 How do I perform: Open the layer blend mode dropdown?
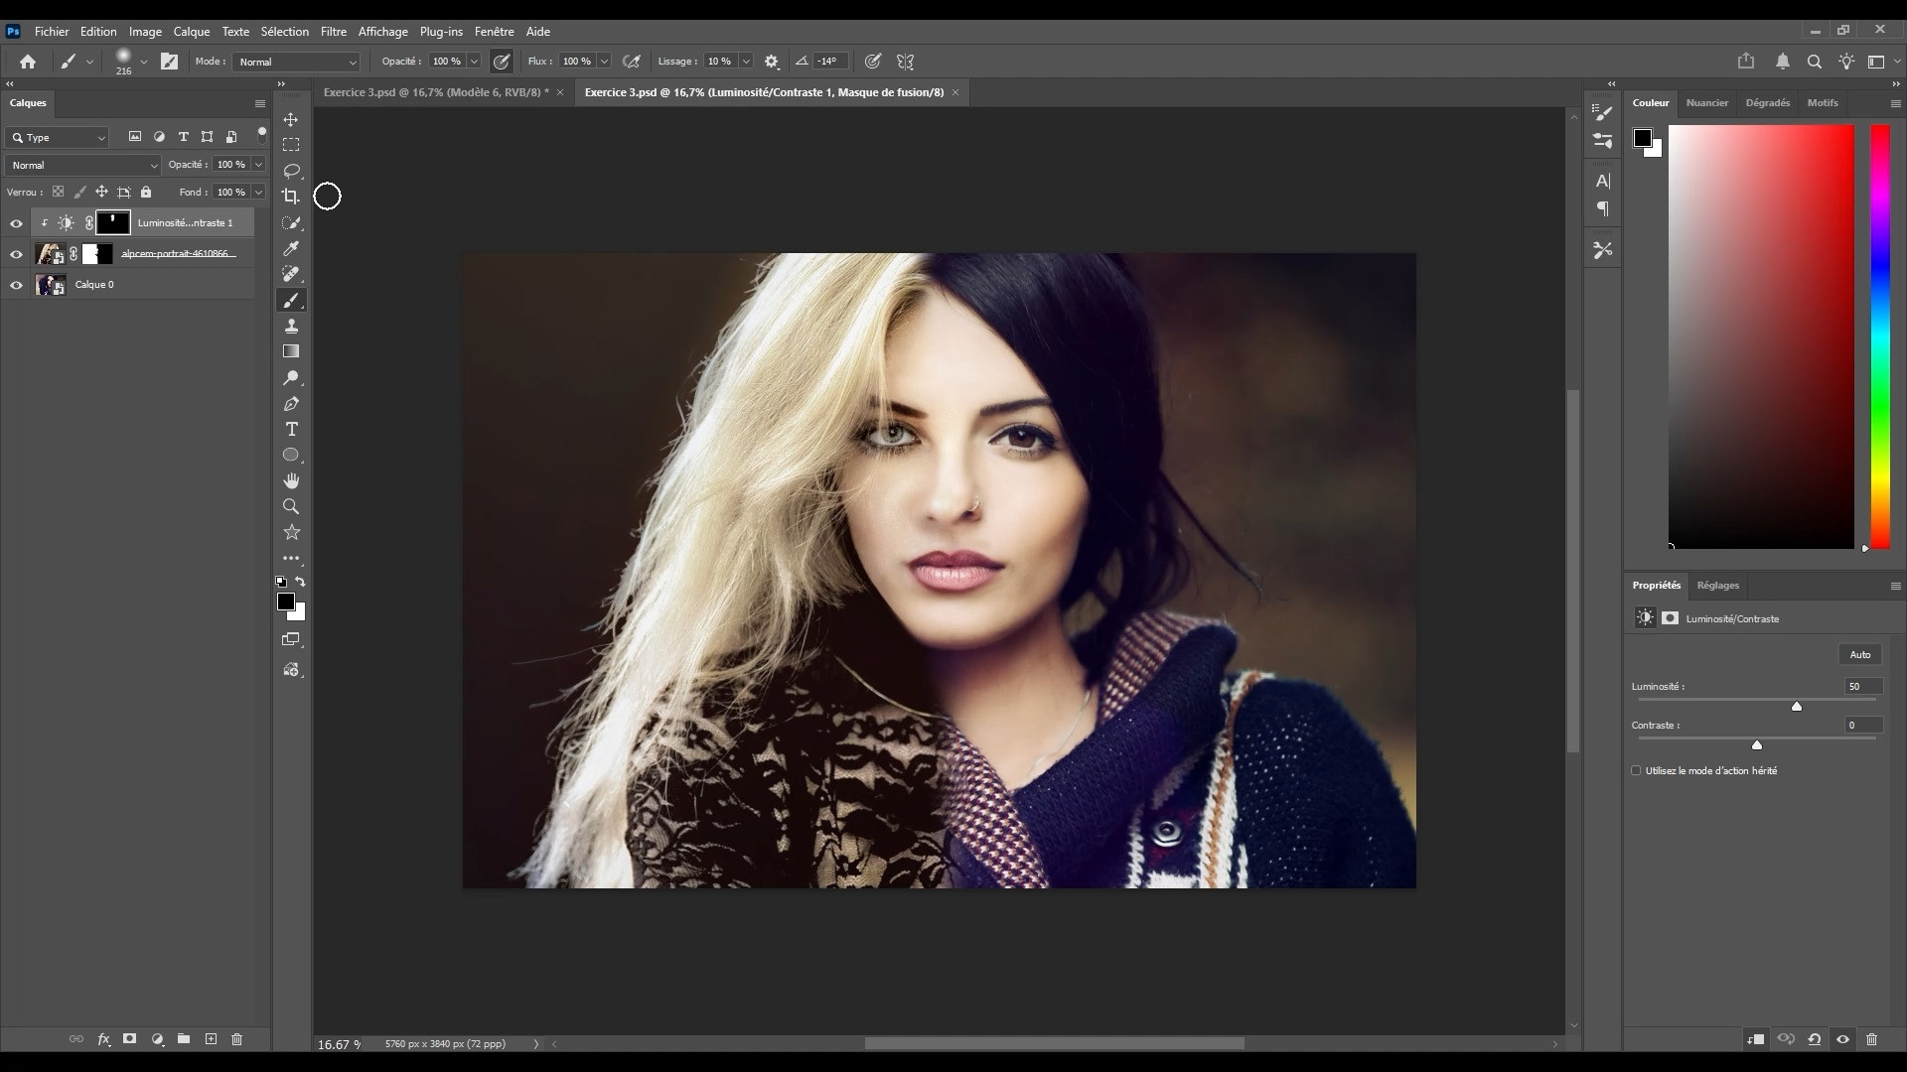[83, 165]
